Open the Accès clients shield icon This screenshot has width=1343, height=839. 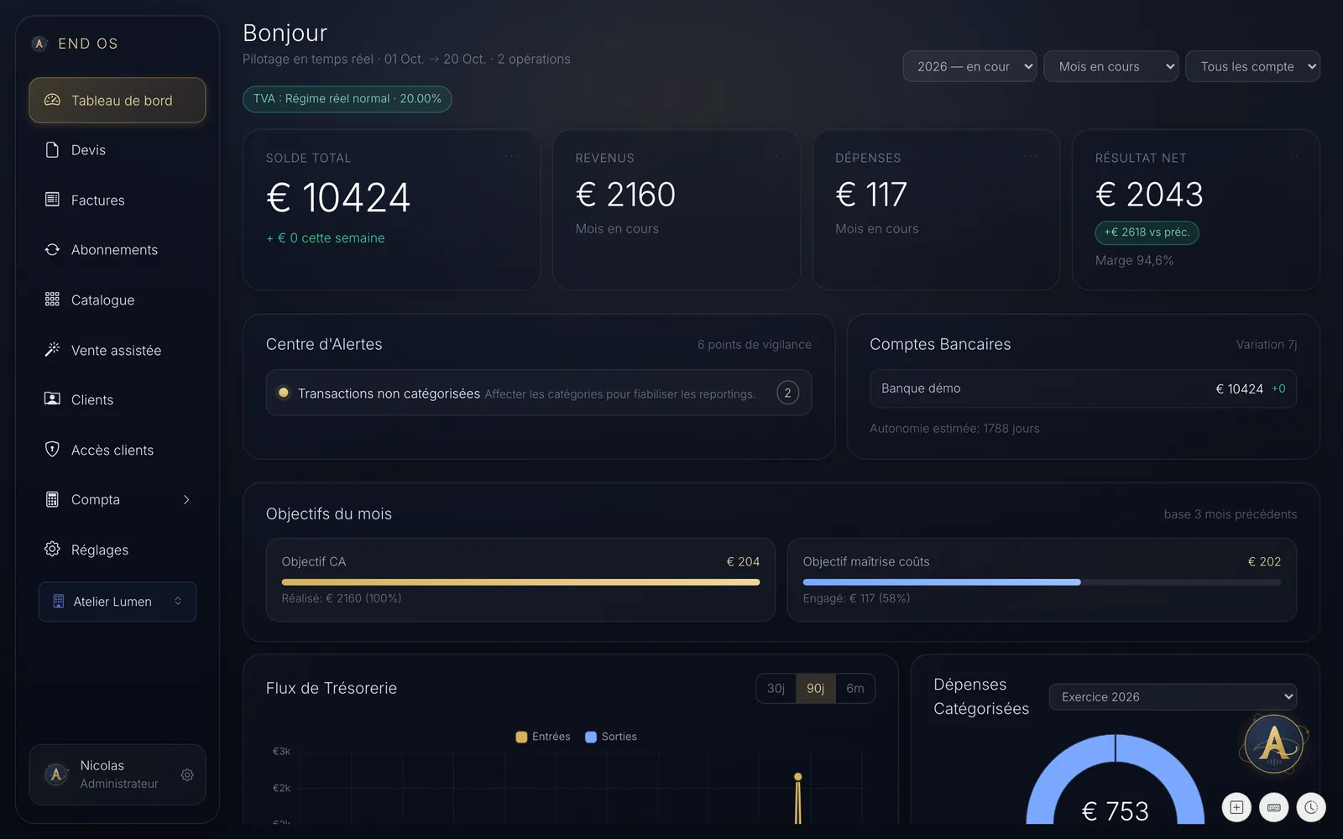(x=52, y=449)
